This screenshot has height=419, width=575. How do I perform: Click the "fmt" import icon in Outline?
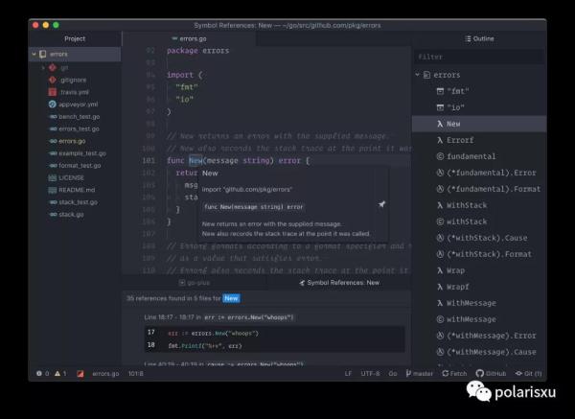click(441, 91)
